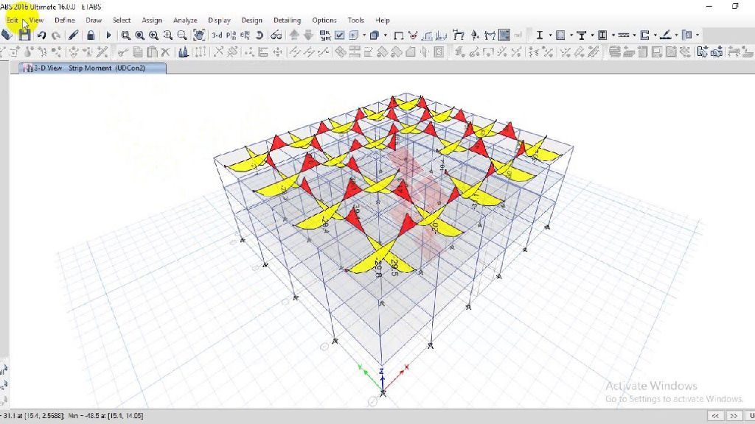
Task: Open the Analyze menu
Action: click(x=185, y=20)
